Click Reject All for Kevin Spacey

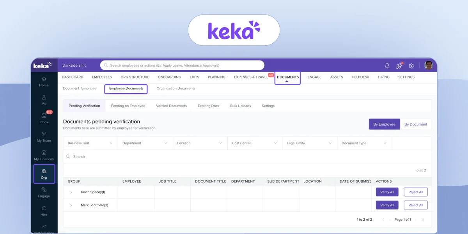click(x=416, y=192)
